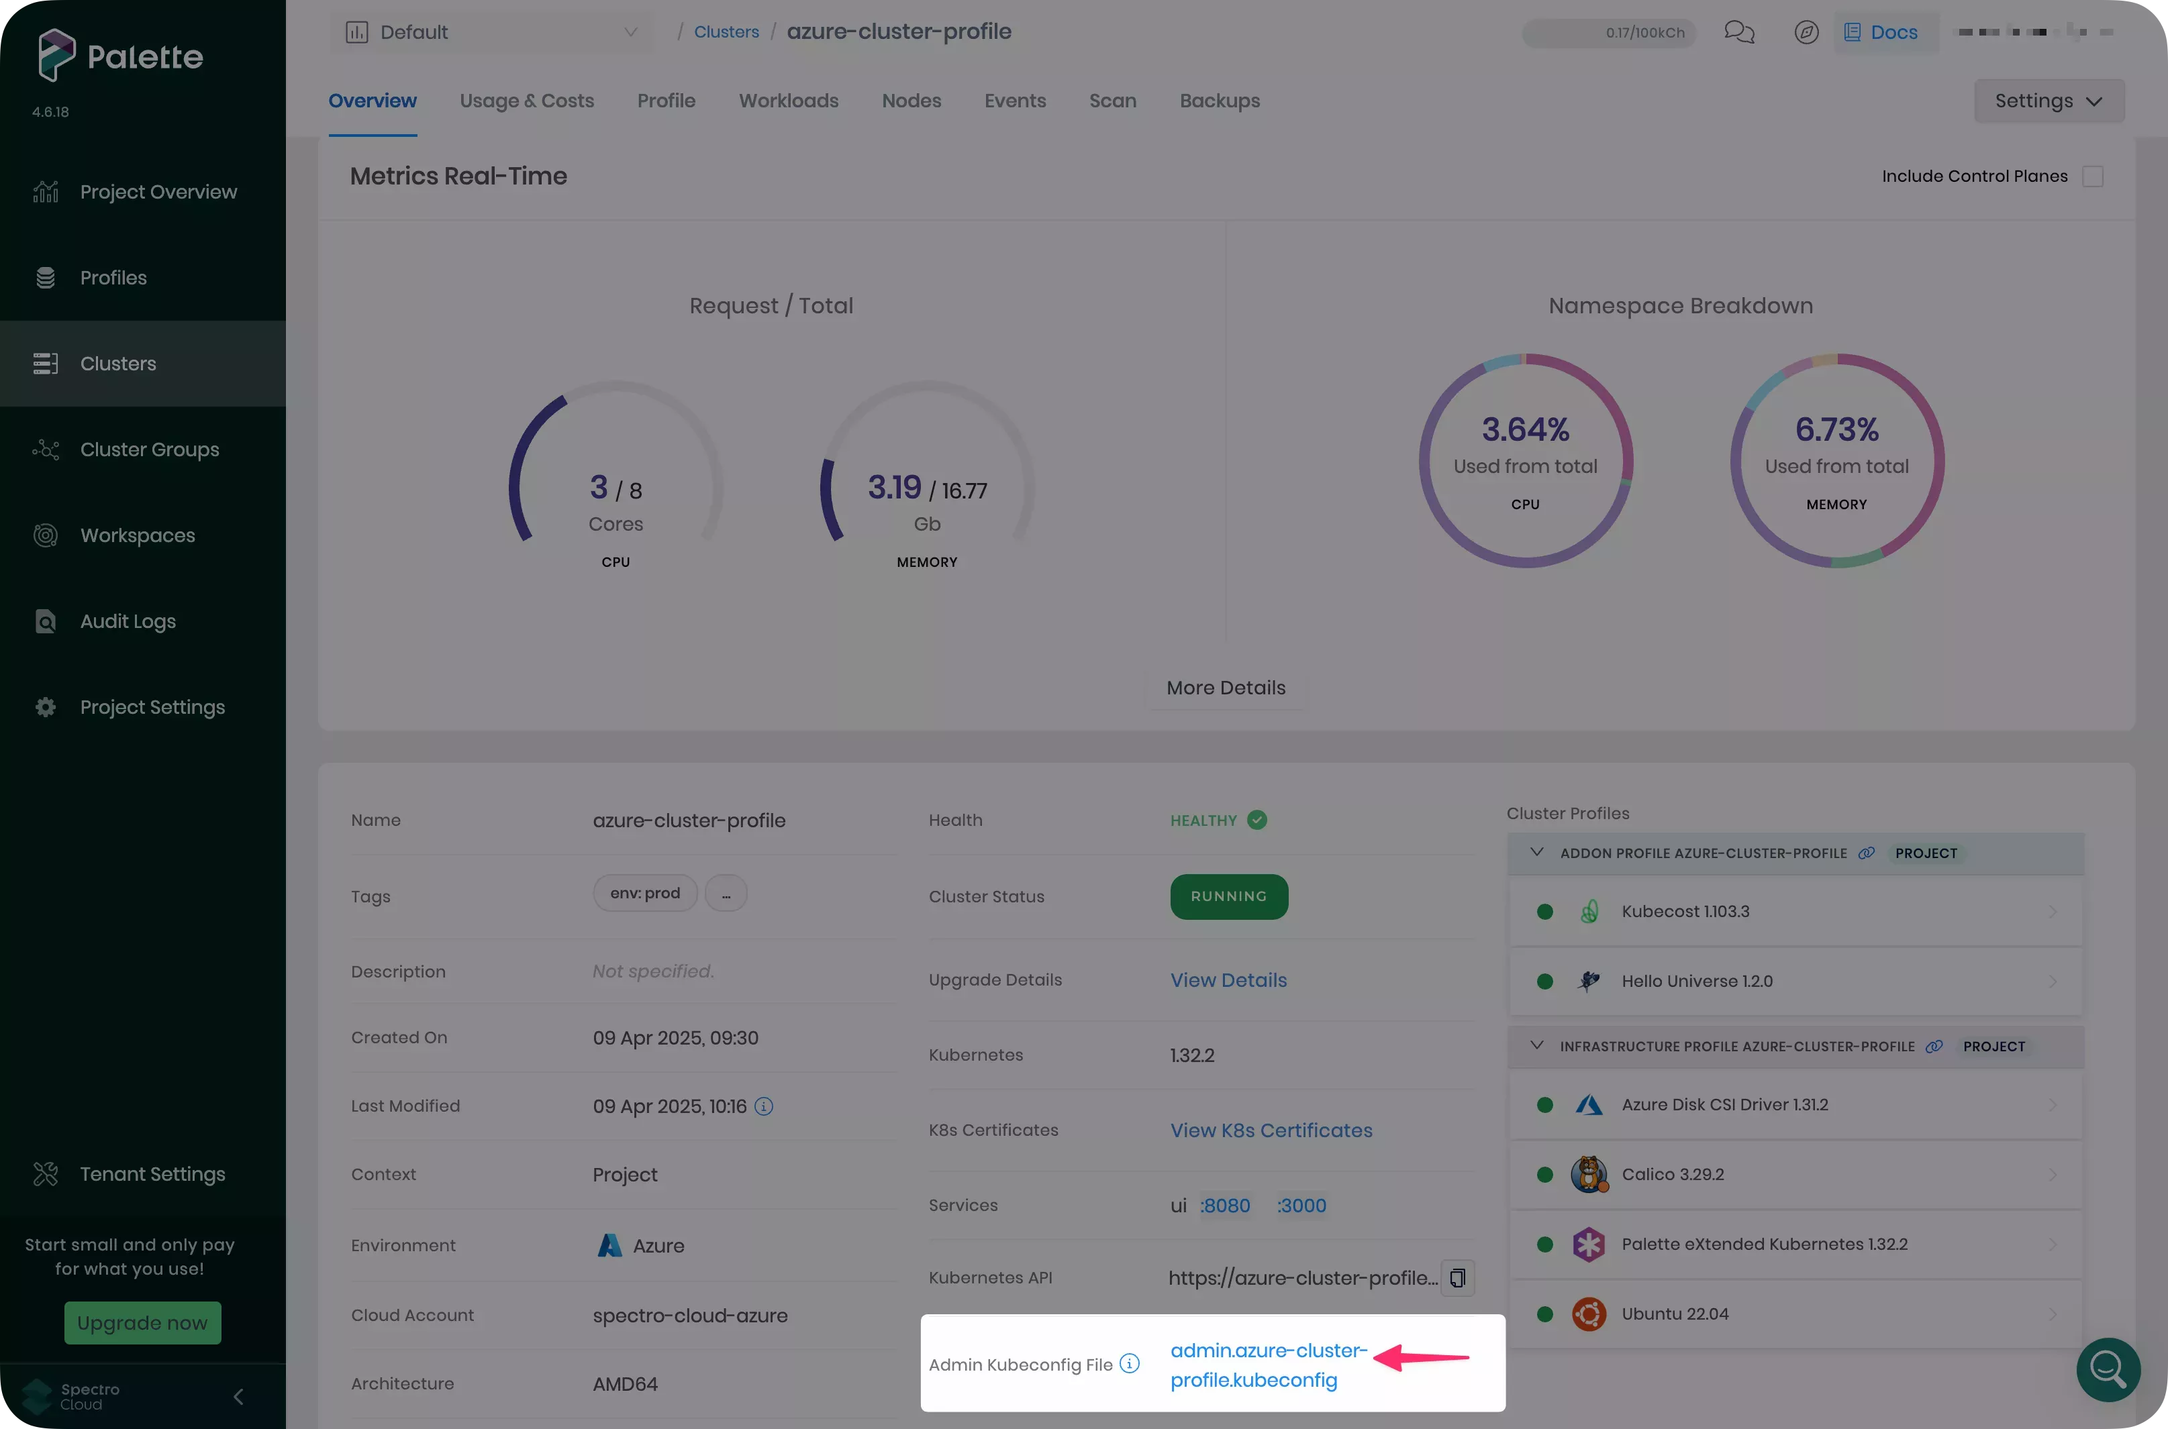
Task: Click the More Details button
Action: click(x=1224, y=687)
